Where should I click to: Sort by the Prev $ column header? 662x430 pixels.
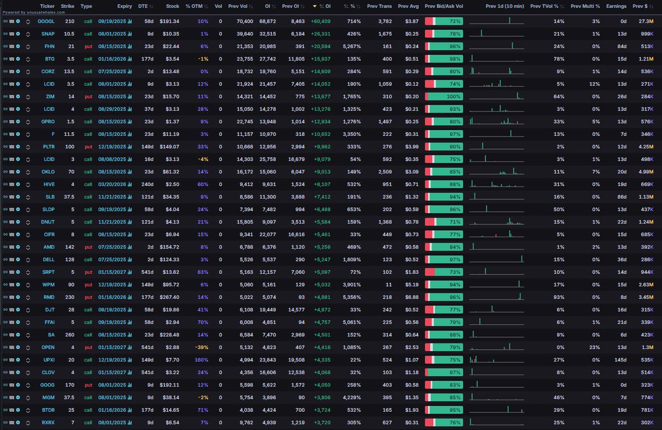[x=643, y=6]
